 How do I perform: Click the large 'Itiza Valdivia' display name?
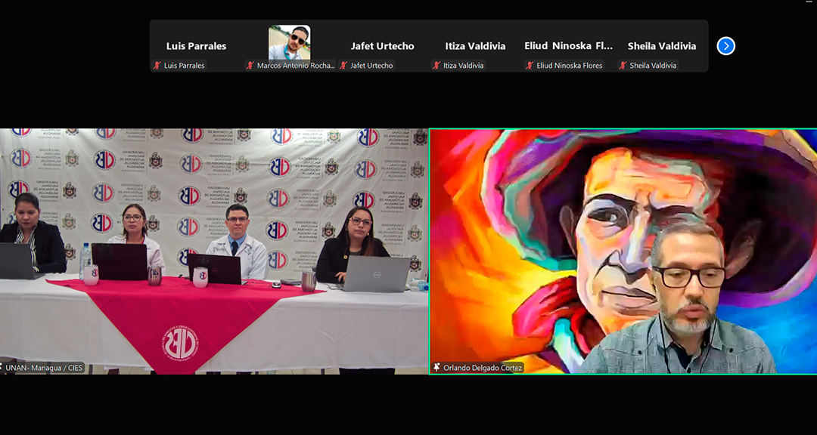[475, 46]
